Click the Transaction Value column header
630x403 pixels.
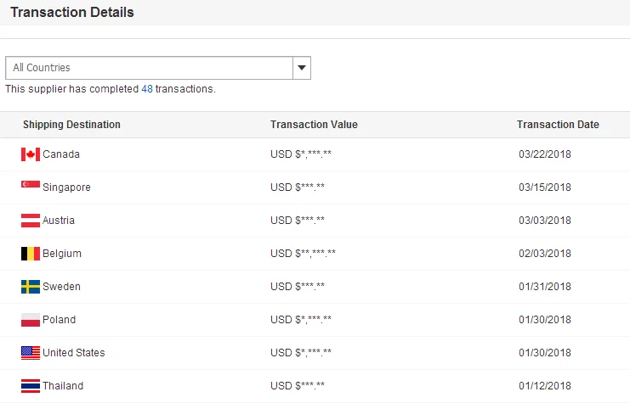click(314, 125)
